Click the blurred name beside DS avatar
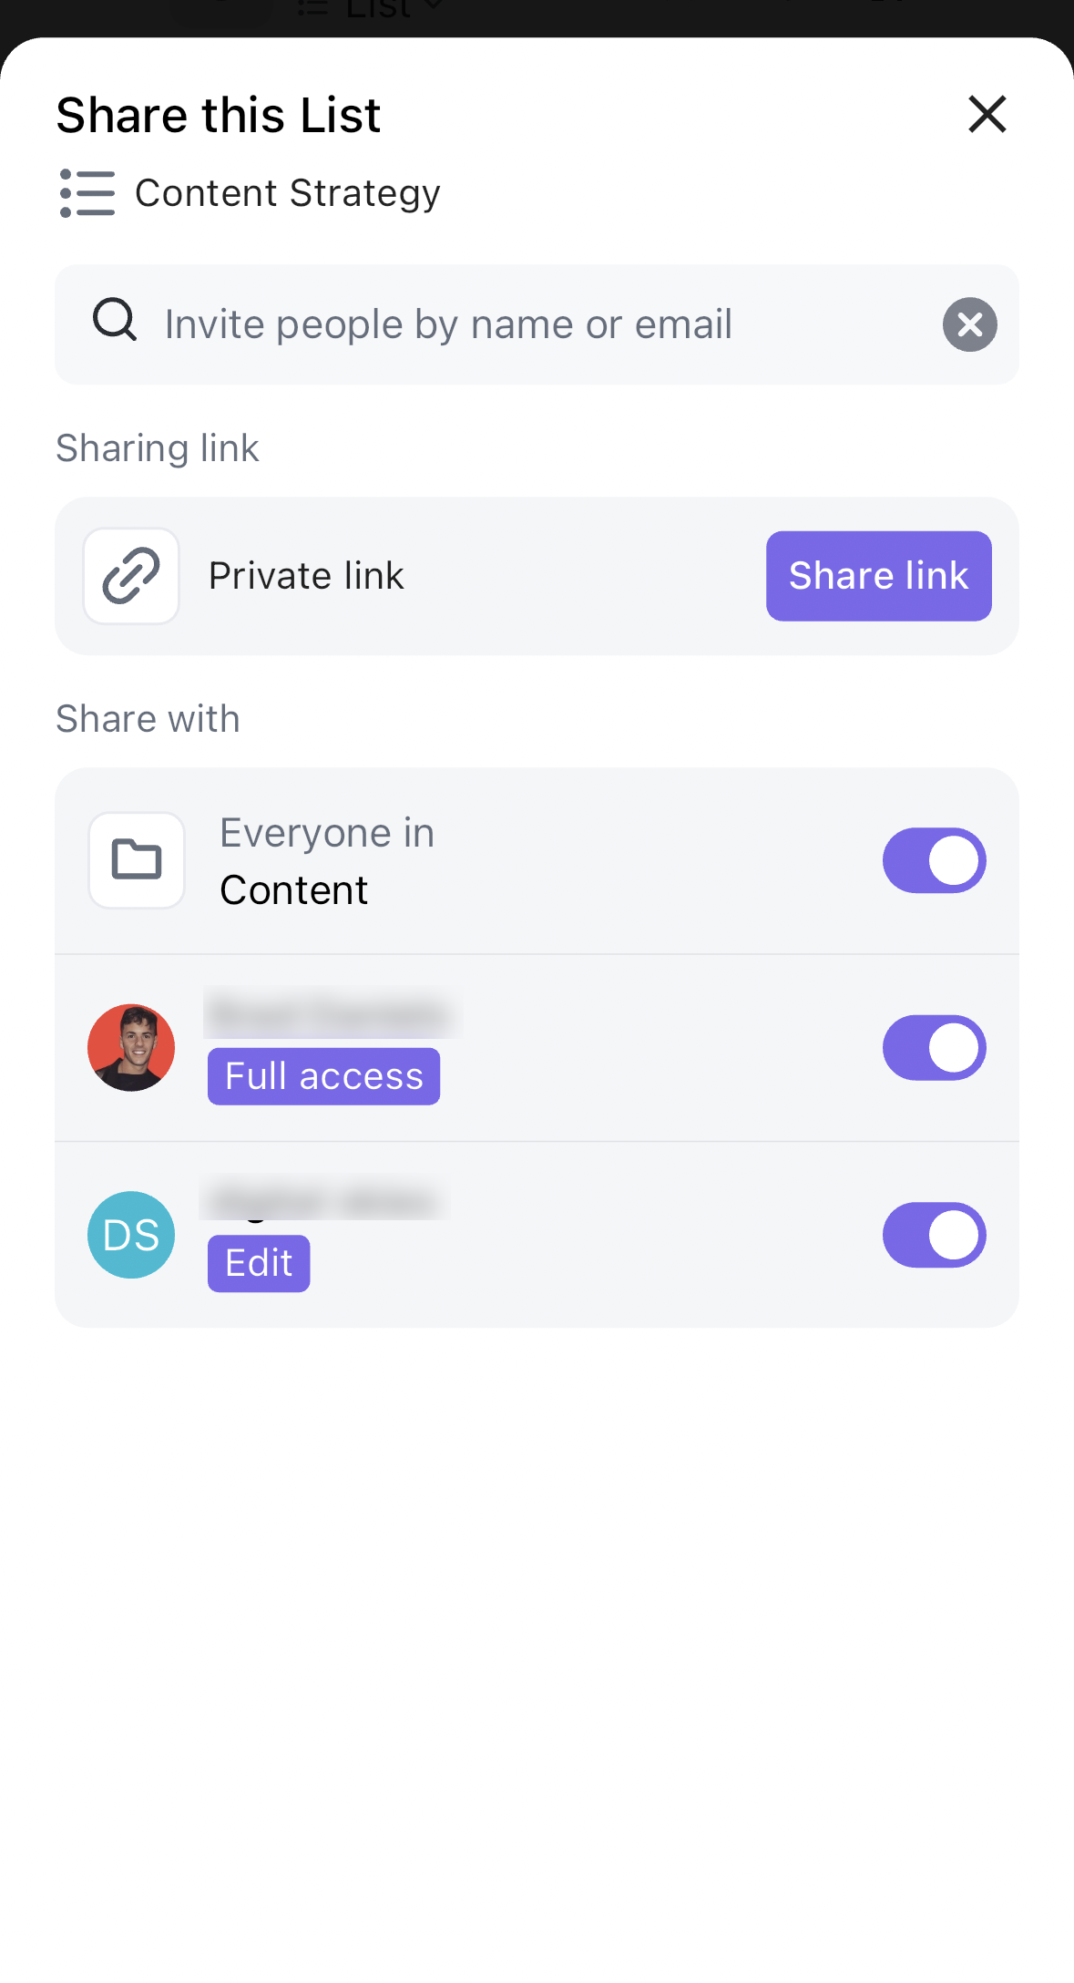The width and height of the screenshot is (1074, 1983). (x=324, y=1198)
